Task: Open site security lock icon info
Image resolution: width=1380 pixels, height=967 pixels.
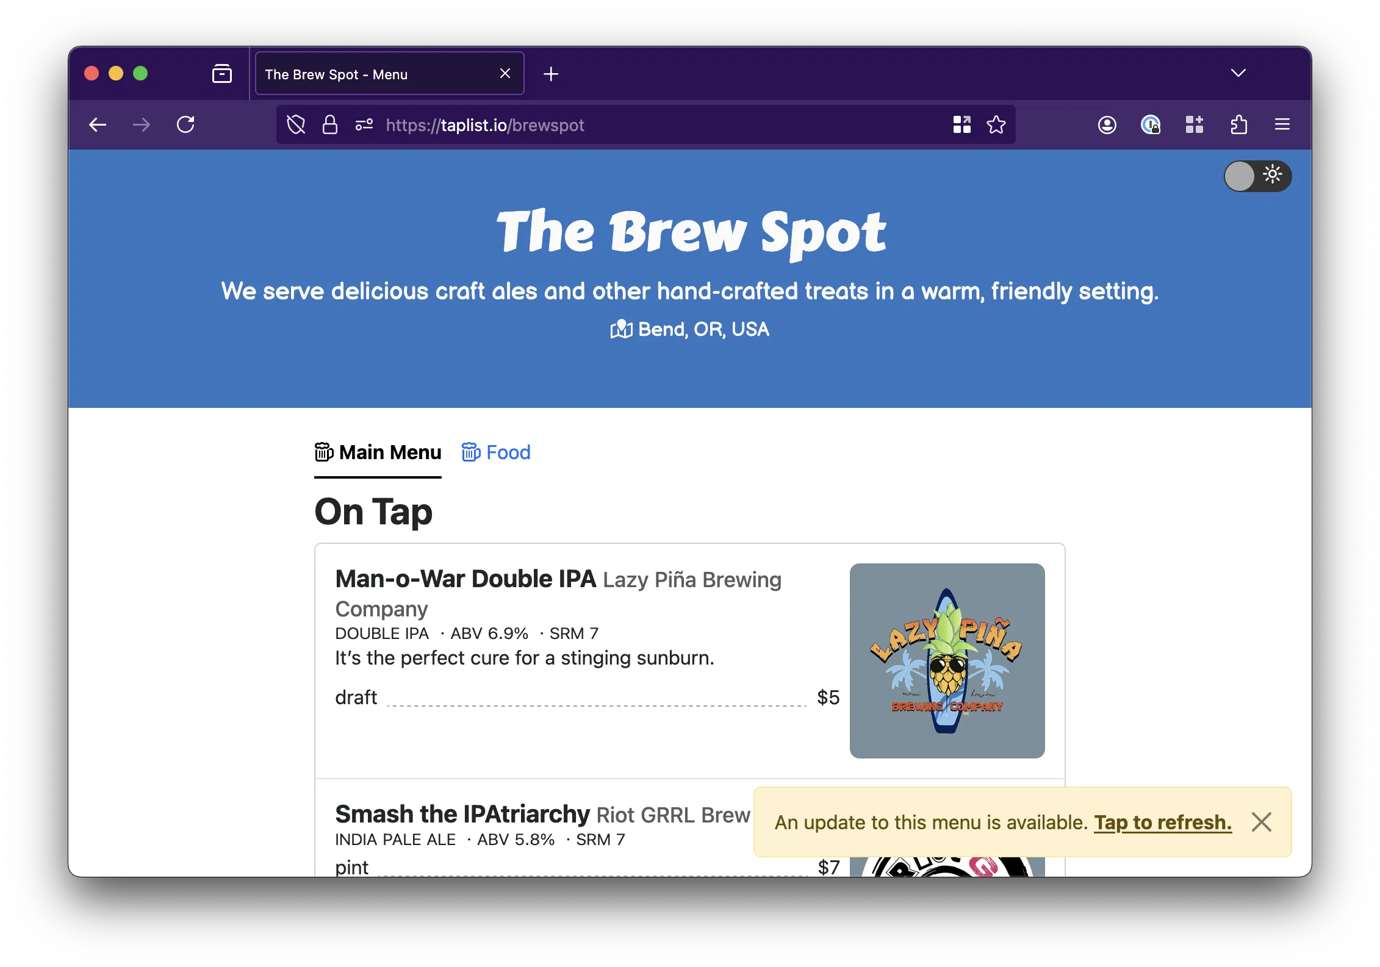Action: point(330,125)
